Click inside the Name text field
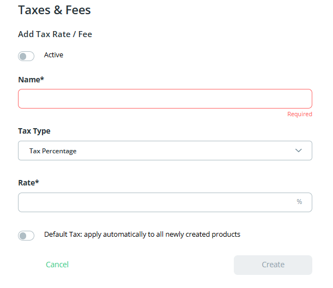The width and height of the screenshot is (333, 288). click(x=165, y=99)
